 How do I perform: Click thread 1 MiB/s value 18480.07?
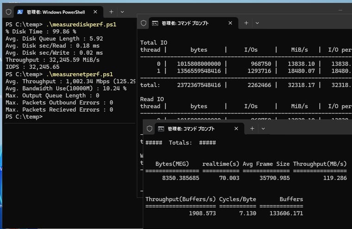(x=301, y=71)
